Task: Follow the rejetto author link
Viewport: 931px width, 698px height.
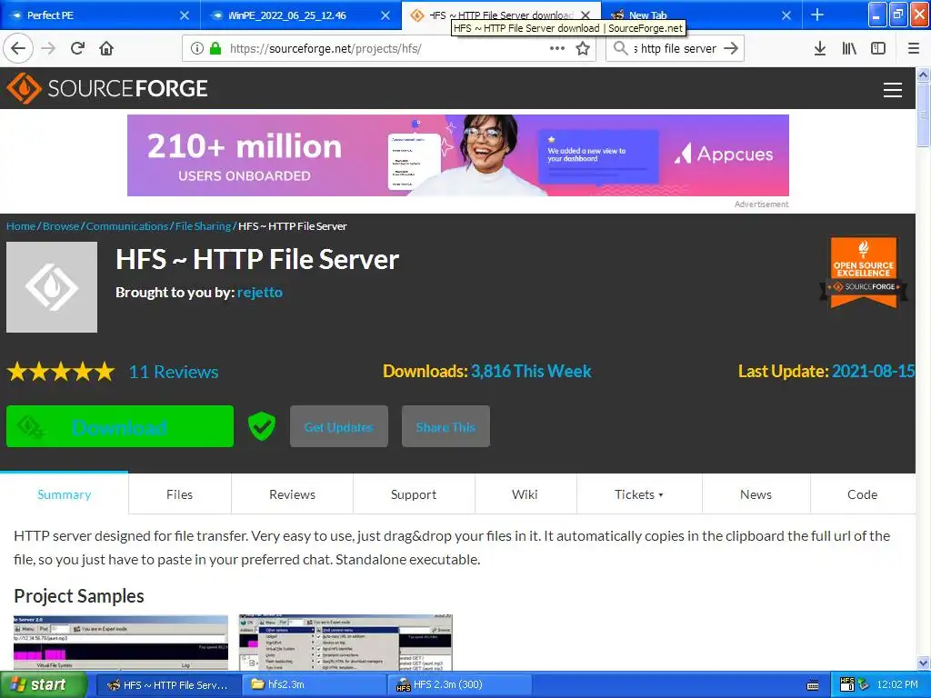Action: click(259, 292)
